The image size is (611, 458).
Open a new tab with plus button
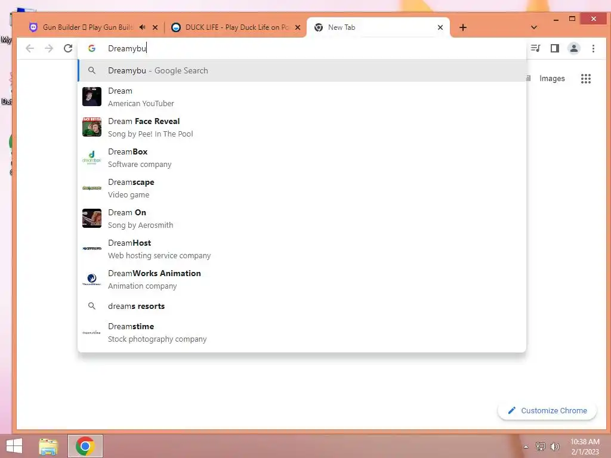(x=463, y=27)
